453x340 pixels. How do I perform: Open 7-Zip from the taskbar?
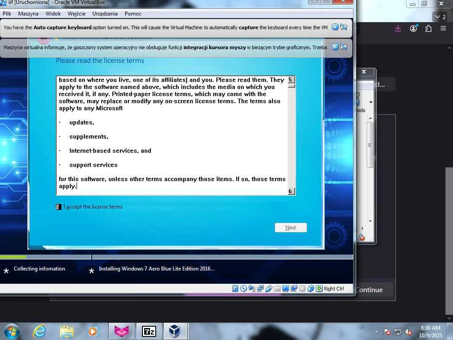coord(149,331)
